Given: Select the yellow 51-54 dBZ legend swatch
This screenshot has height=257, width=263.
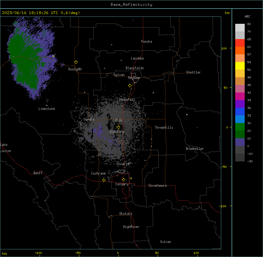Looking at the screenshot, I should (x=240, y=66).
